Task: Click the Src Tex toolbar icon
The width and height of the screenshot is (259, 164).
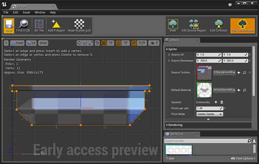Action: [39, 25]
